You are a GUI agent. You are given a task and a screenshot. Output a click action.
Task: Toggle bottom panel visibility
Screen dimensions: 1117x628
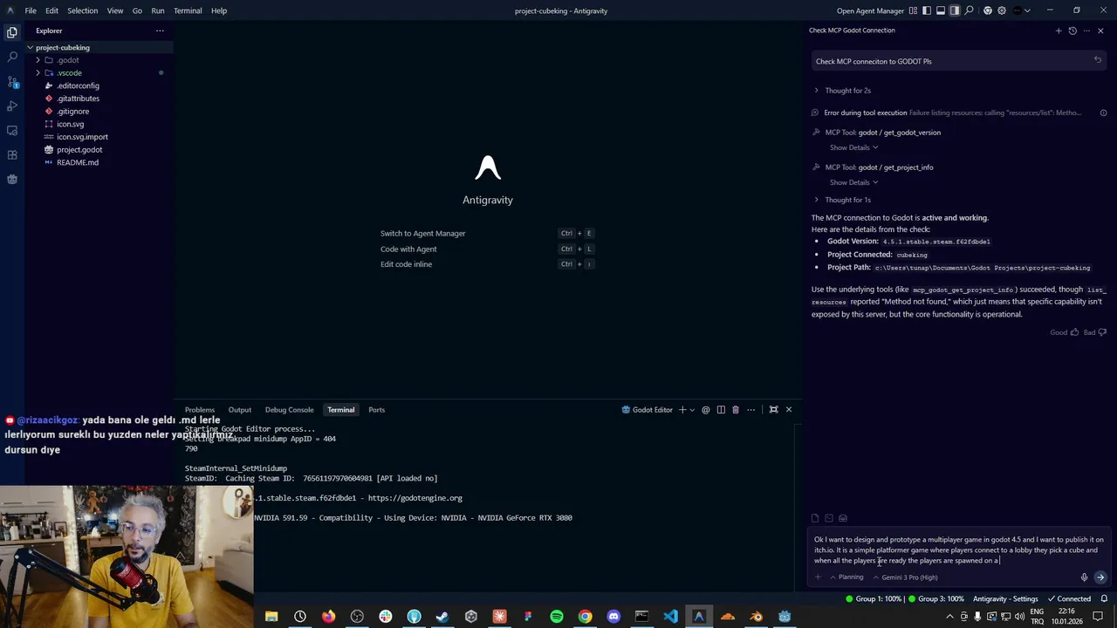pos(941,10)
